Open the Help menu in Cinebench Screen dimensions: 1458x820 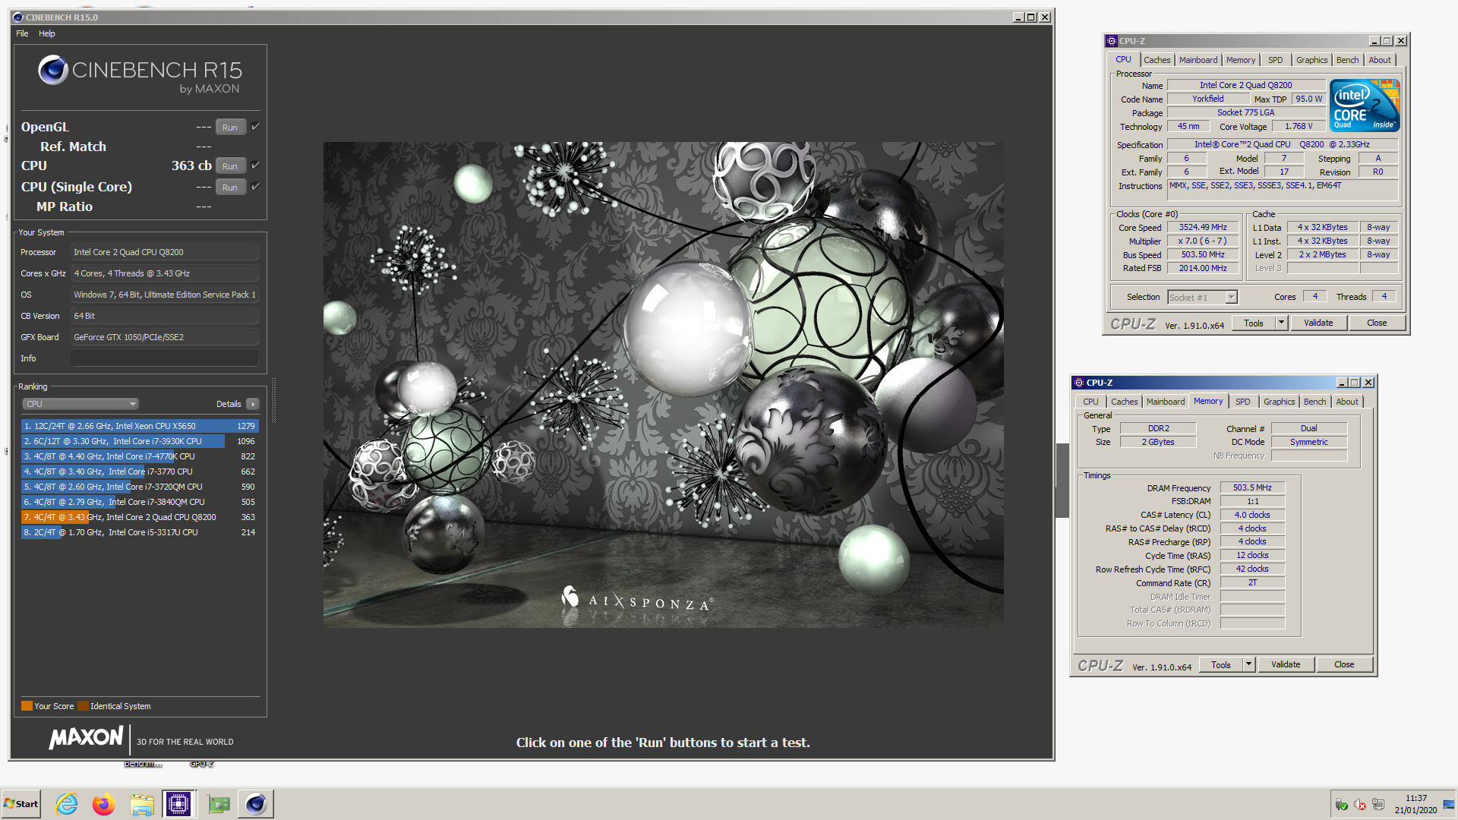tap(47, 33)
